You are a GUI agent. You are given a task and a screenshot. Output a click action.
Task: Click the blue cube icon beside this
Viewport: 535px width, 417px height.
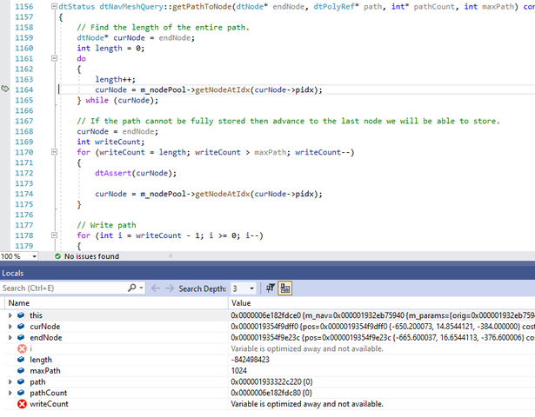click(x=21, y=315)
